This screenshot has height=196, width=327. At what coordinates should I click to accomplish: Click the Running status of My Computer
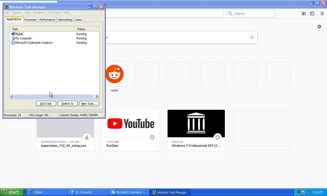coord(81,38)
